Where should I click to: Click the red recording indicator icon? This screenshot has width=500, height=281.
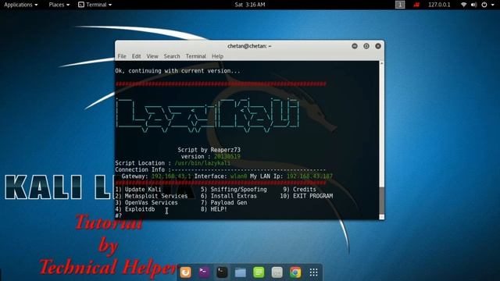coord(416,5)
